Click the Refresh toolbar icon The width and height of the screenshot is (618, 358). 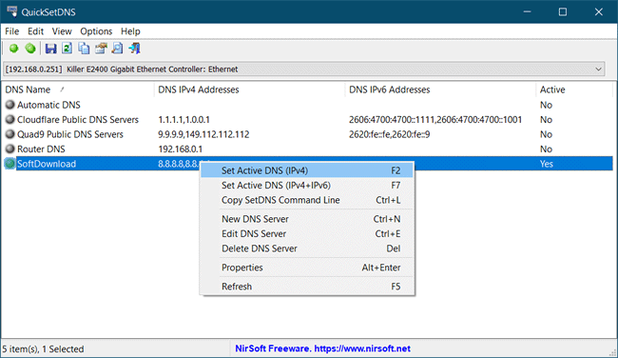click(x=67, y=49)
